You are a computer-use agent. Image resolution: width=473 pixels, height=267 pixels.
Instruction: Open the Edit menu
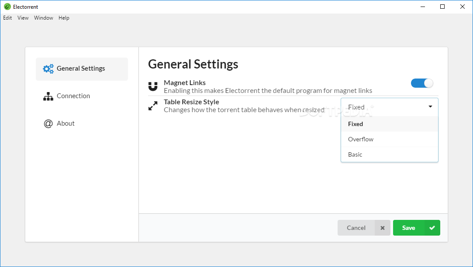(7, 18)
